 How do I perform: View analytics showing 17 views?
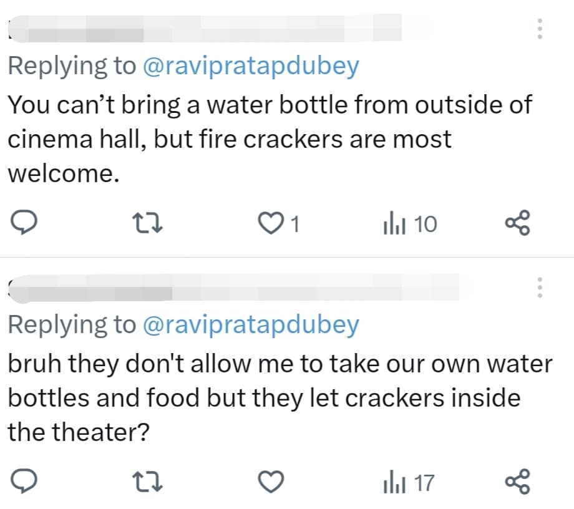point(409,482)
